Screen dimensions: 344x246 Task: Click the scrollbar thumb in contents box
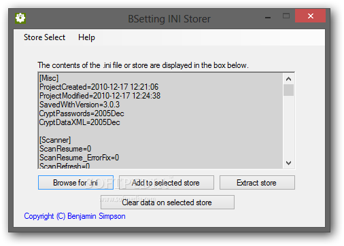point(288,90)
